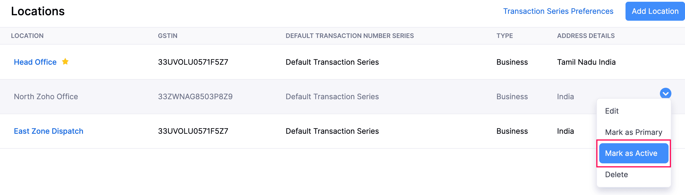Open Transaction Series Preferences link

coord(558,11)
